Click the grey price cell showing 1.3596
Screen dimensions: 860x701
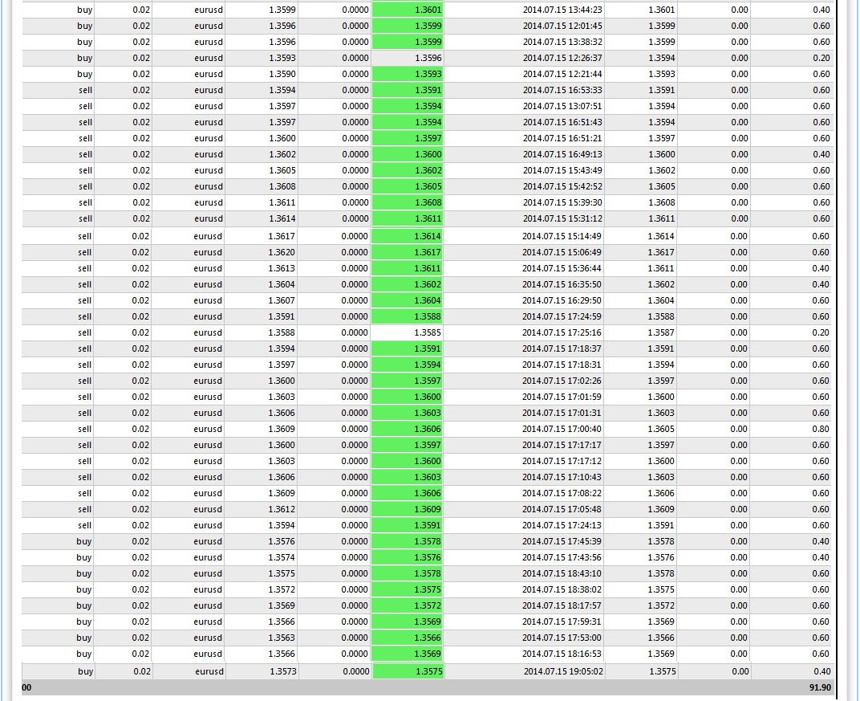coord(409,58)
